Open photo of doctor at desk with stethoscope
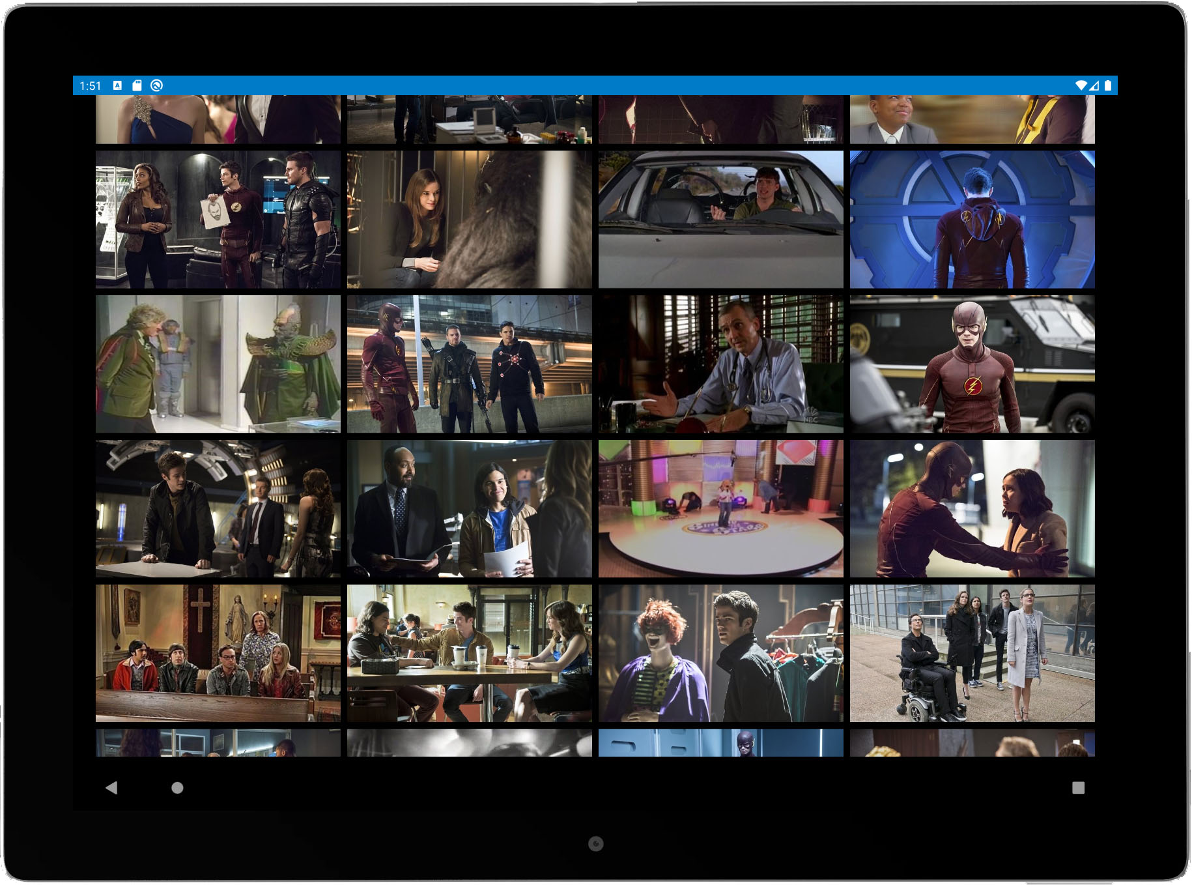 [x=720, y=364]
